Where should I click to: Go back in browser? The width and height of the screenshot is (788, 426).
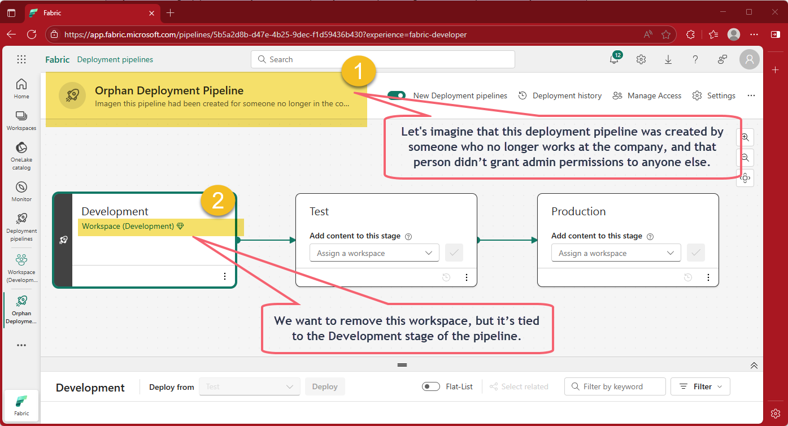coord(11,34)
